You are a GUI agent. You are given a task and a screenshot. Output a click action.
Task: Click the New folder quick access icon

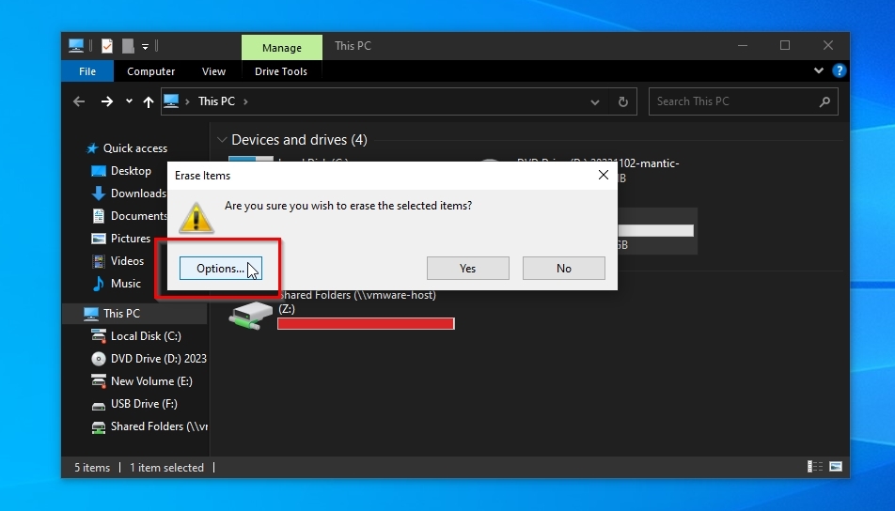[x=128, y=46]
